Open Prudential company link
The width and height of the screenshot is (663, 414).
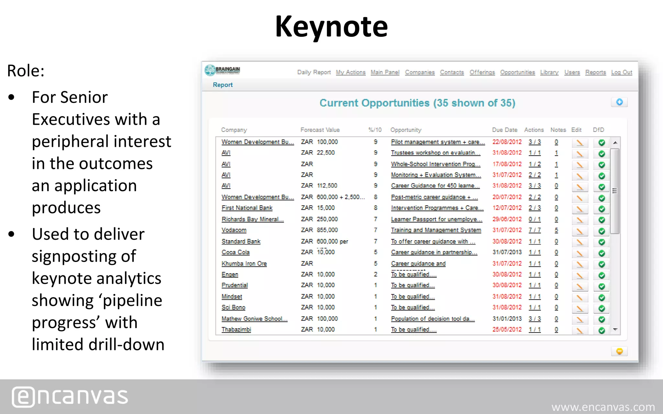(x=235, y=285)
